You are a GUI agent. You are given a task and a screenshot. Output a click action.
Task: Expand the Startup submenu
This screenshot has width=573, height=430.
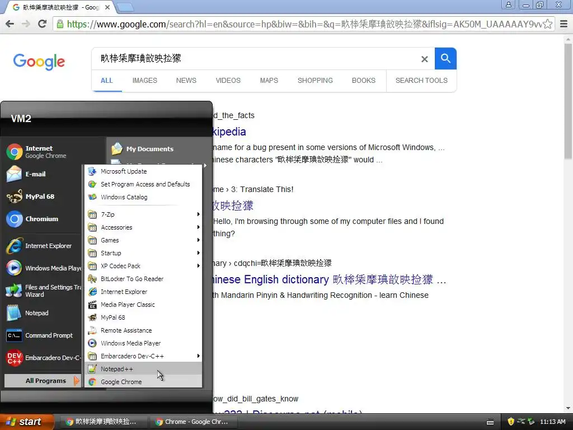[x=143, y=253]
